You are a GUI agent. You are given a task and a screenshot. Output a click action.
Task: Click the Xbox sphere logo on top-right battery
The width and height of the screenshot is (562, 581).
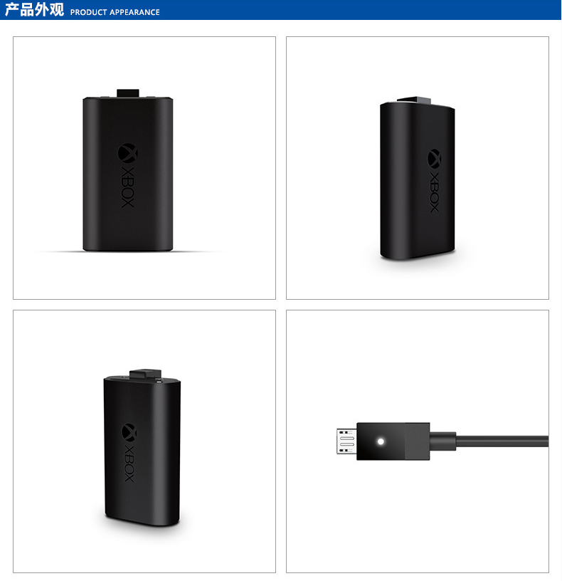click(434, 158)
